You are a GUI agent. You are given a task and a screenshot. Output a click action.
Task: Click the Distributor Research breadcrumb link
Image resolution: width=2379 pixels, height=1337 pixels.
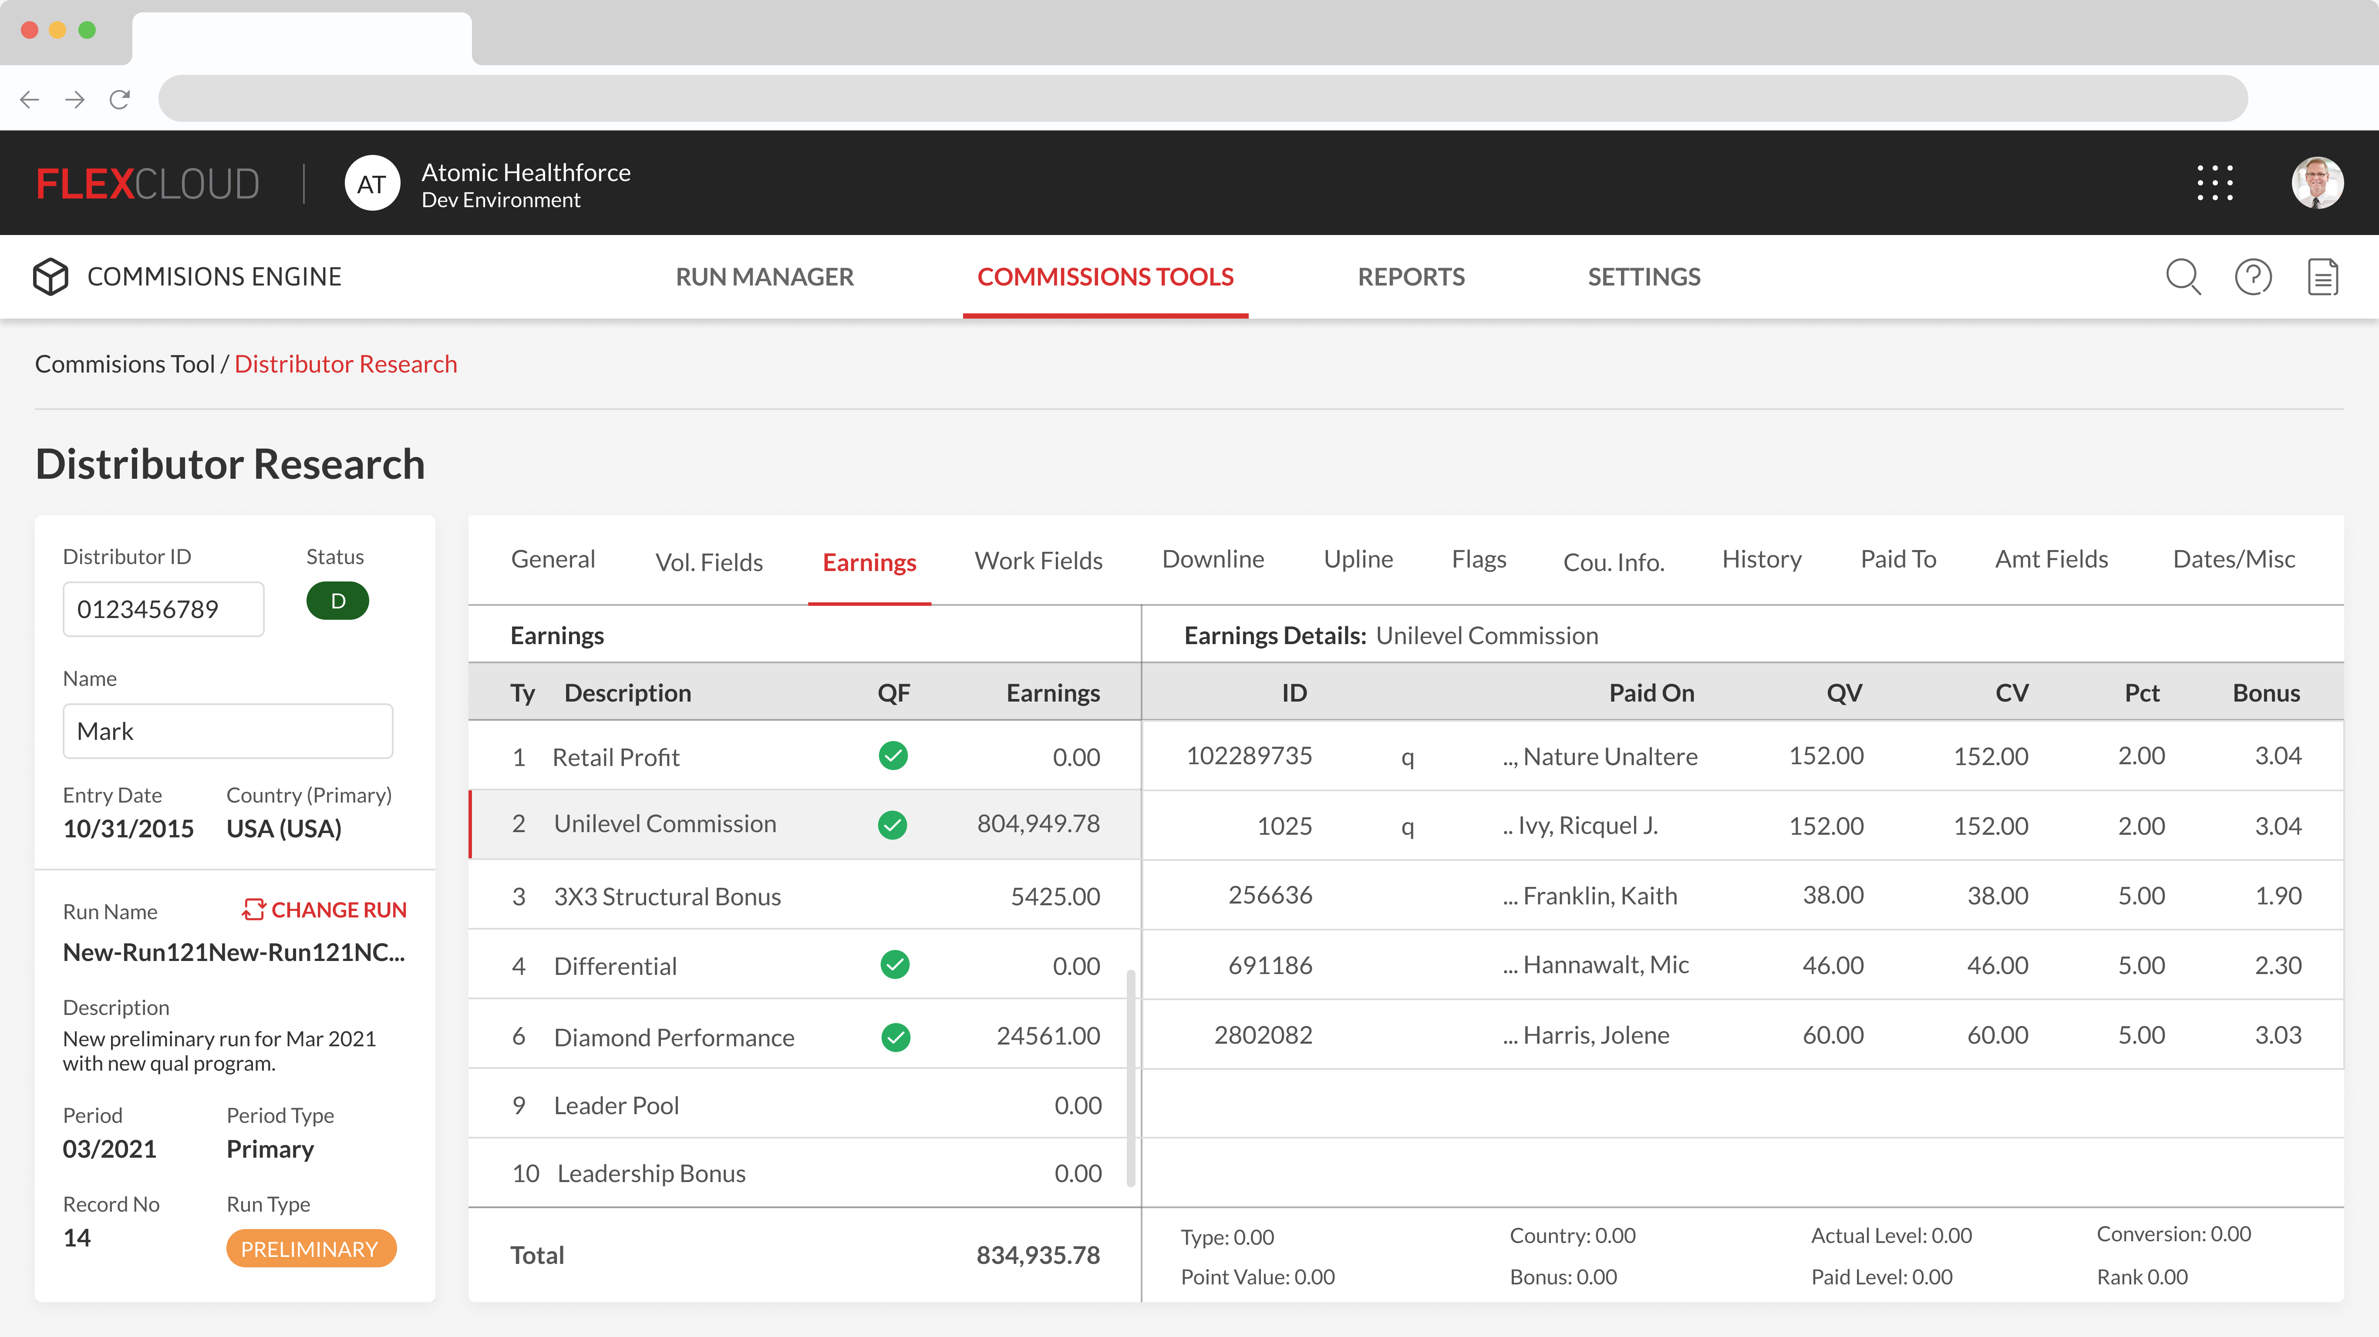pyautogui.click(x=345, y=364)
